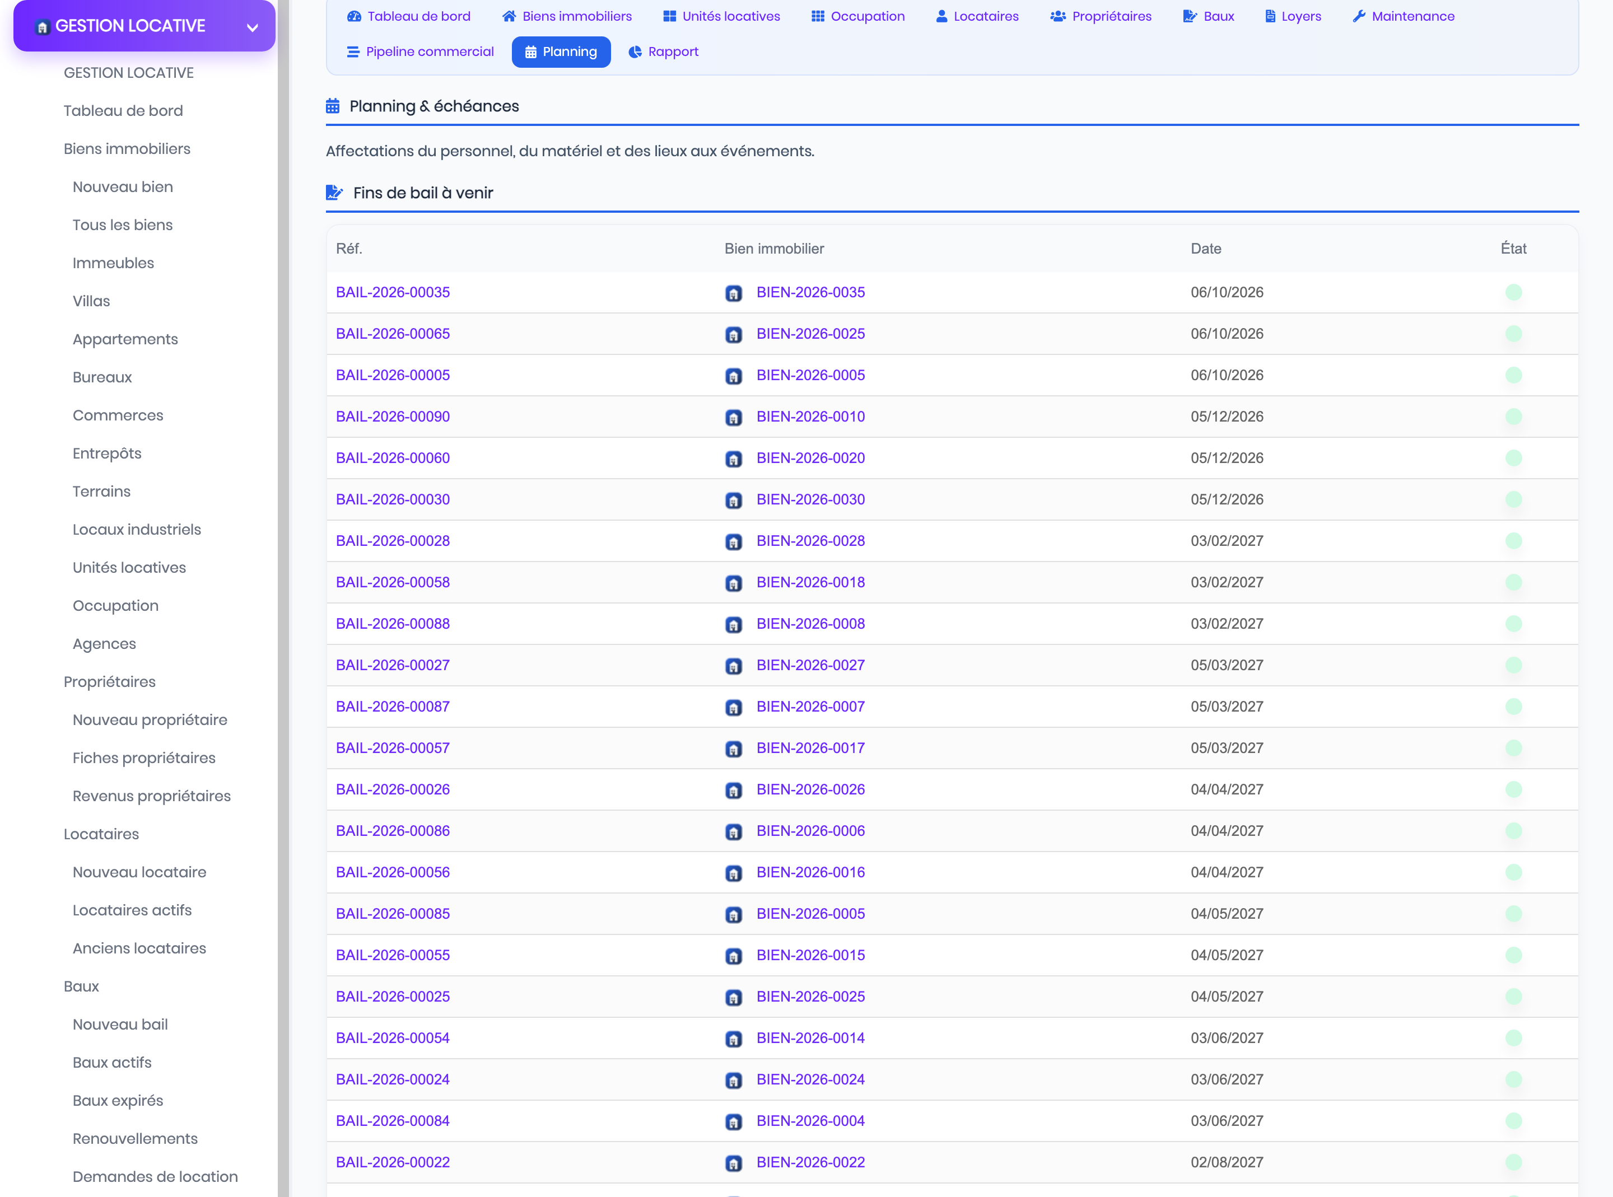Open lease link BAIL-2026-00024

click(393, 1079)
